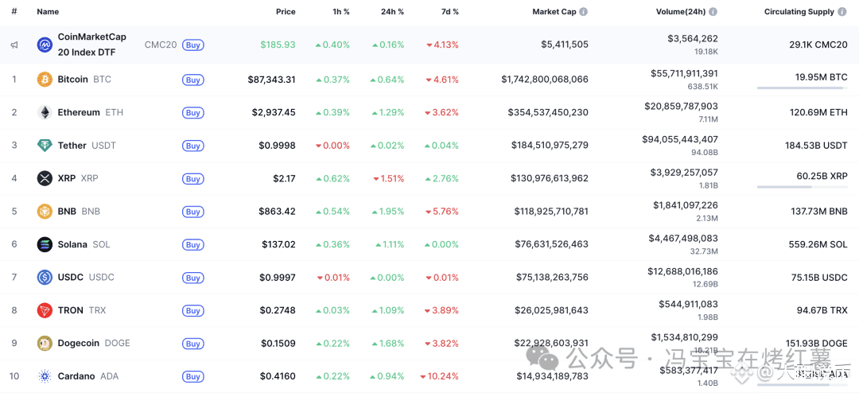Sort table by 24h % column header
The width and height of the screenshot is (859, 393).
[x=392, y=11]
